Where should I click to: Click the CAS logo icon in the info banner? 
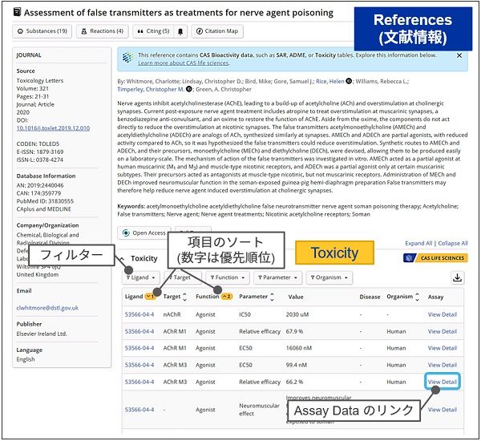[x=127, y=58]
